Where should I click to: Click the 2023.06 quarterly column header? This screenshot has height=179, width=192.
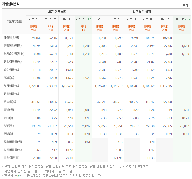[148, 19]
